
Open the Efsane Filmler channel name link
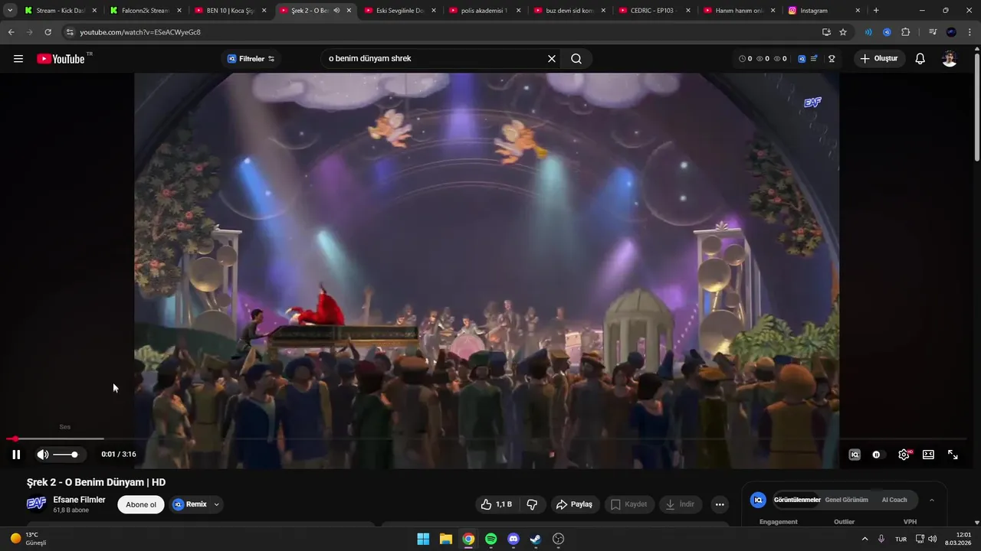point(79,500)
